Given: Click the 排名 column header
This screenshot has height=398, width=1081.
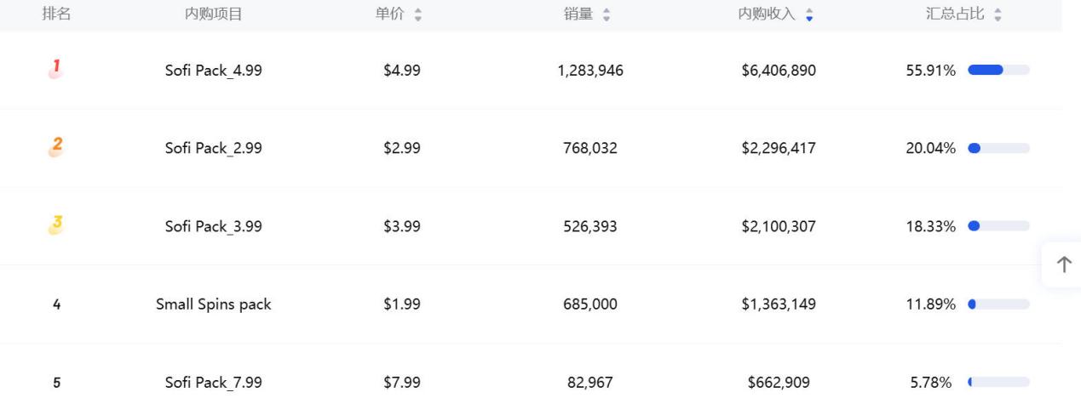Looking at the screenshot, I should (56, 14).
